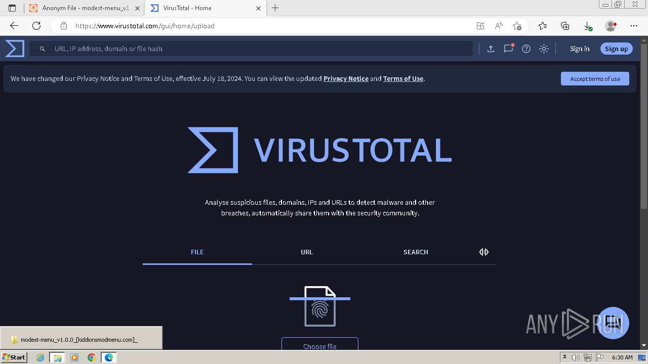Focus the URL, IP address, domain search field

tap(251, 49)
